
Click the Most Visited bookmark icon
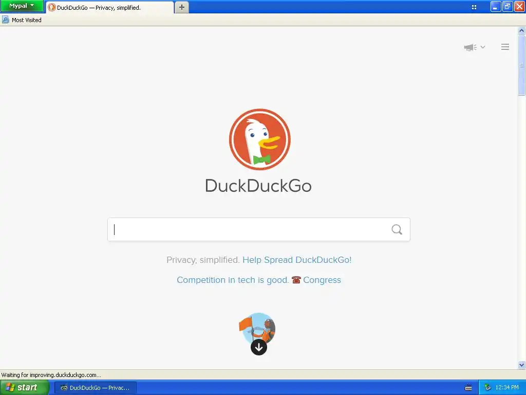(x=5, y=20)
